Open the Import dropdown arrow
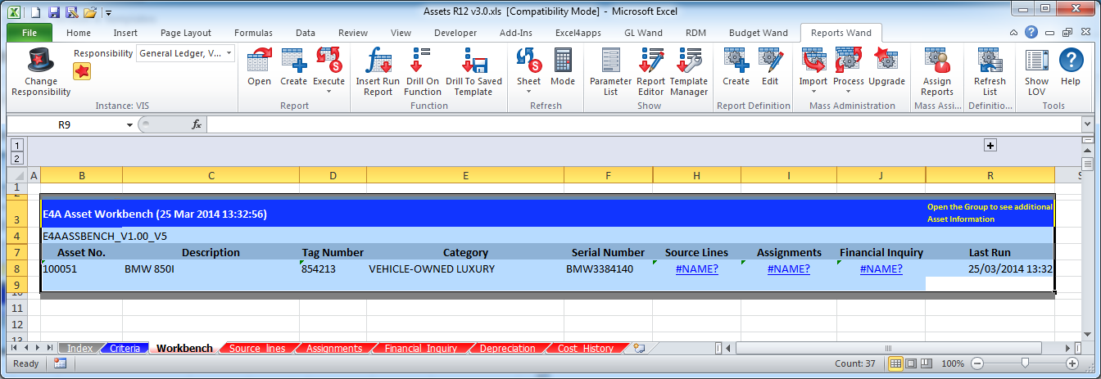Screen dimensions: 1101x379 point(813,91)
